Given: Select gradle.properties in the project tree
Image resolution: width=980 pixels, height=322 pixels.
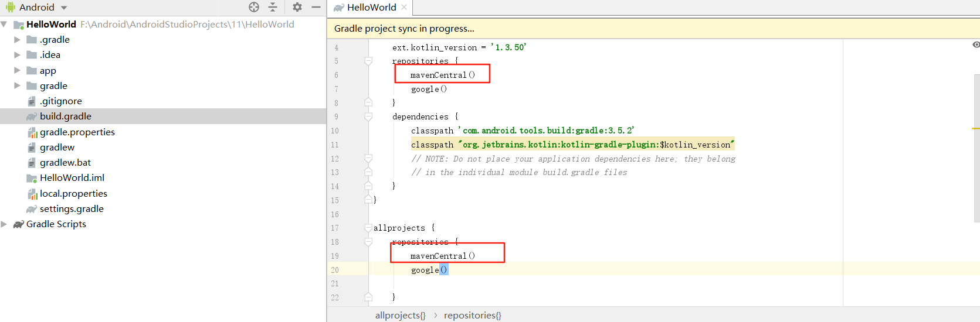Looking at the screenshot, I should pos(77,132).
